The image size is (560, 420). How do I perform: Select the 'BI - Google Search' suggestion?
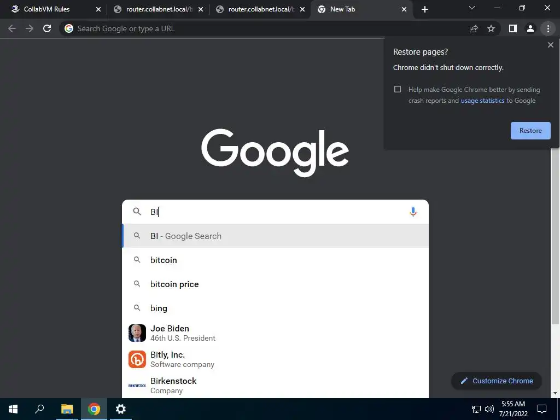click(x=276, y=236)
